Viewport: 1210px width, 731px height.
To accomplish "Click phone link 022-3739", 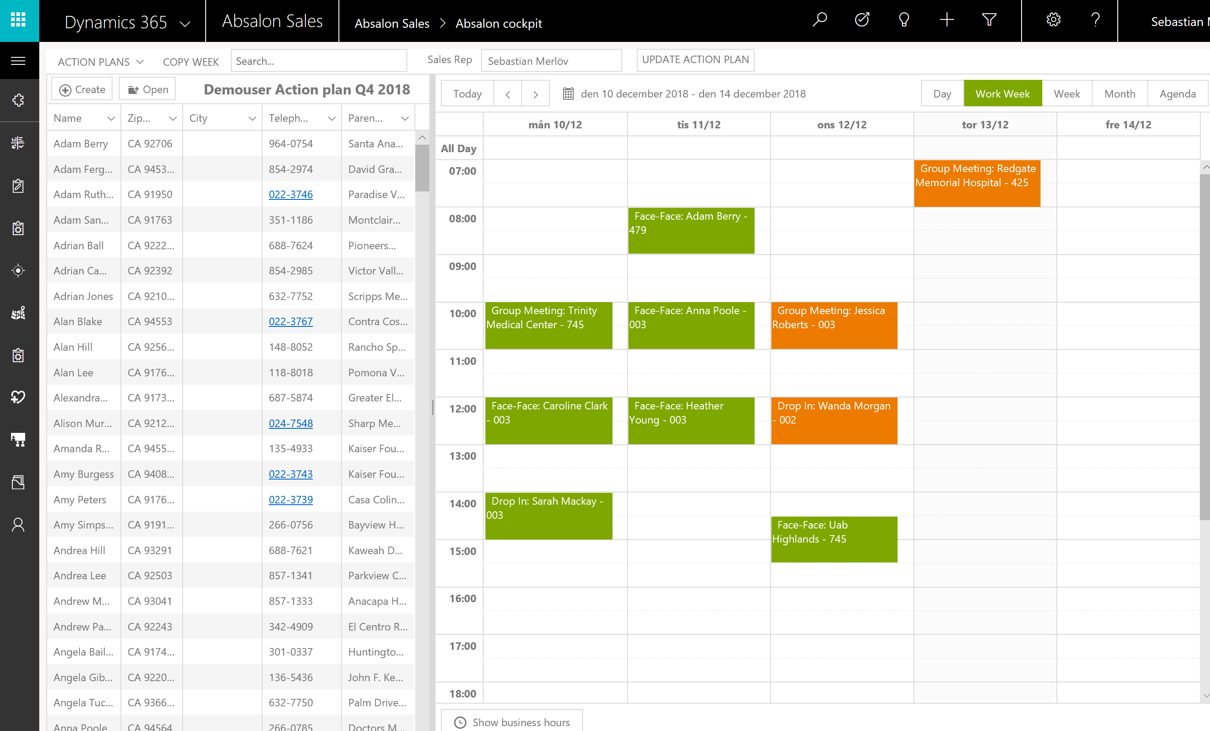I will pyautogui.click(x=291, y=500).
